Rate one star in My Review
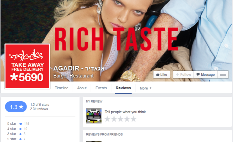The height and width of the screenshot is (142, 233). (x=107, y=119)
